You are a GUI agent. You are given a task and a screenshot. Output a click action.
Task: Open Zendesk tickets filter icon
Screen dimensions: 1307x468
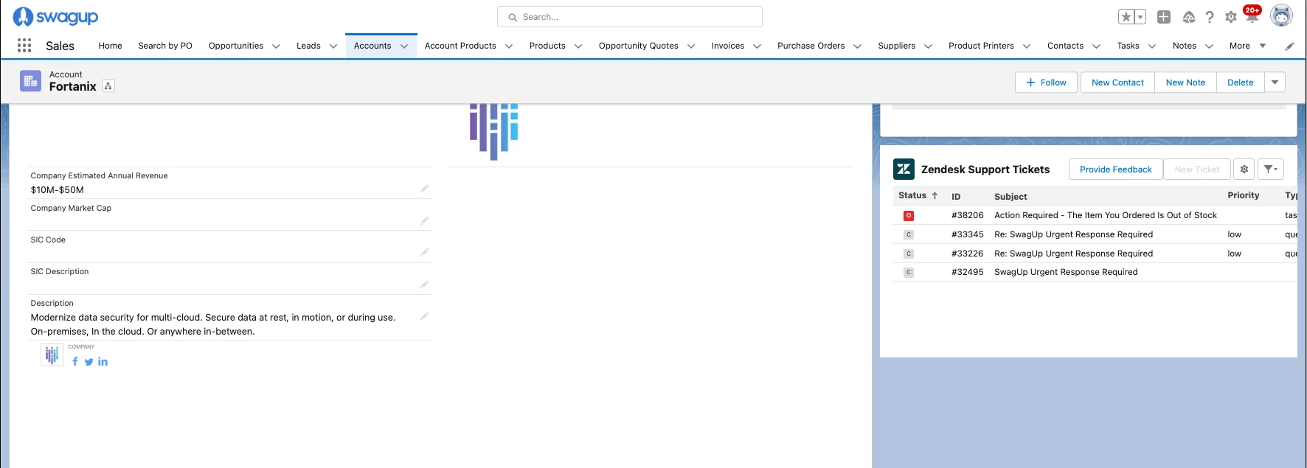1270,170
